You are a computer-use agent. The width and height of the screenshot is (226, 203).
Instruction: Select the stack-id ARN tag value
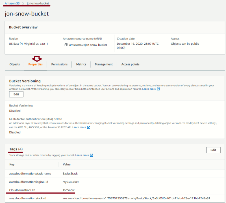click(x=136, y=198)
